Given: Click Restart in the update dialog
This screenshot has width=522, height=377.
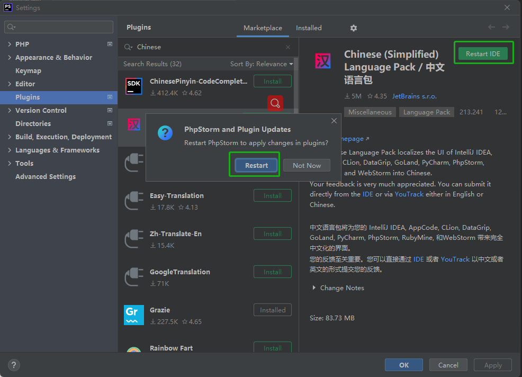Looking at the screenshot, I should (x=256, y=165).
